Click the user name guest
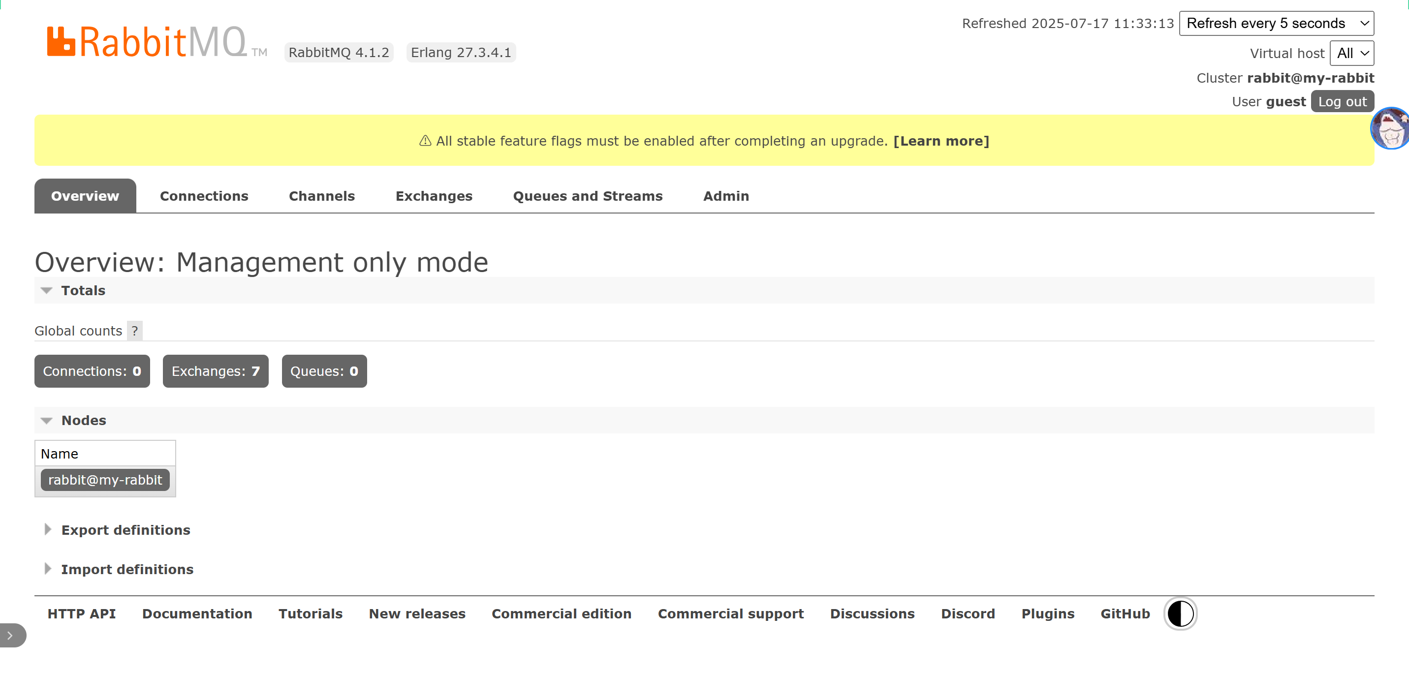 pos(1285,102)
